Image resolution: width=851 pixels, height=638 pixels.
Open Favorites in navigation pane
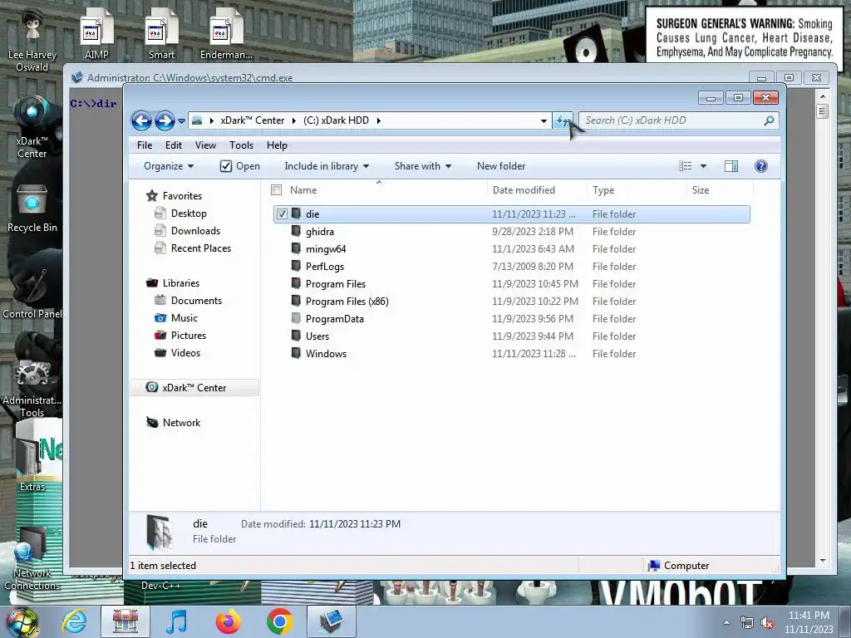click(x=182, y=196)
